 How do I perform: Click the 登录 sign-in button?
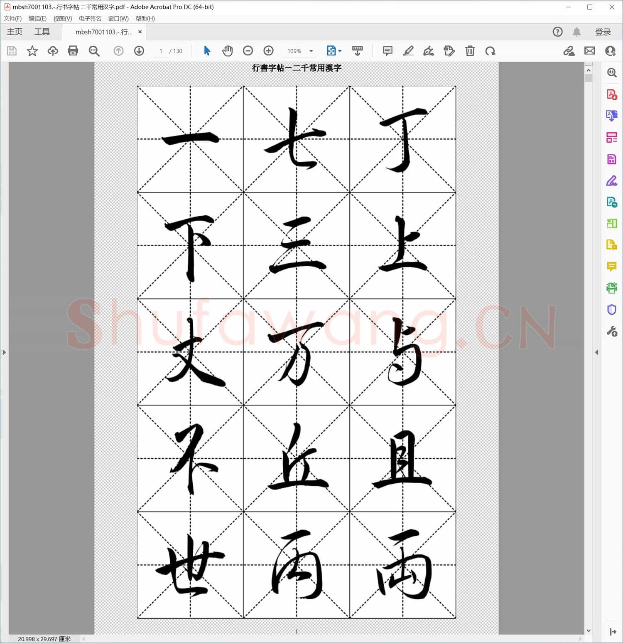point(603,32)
